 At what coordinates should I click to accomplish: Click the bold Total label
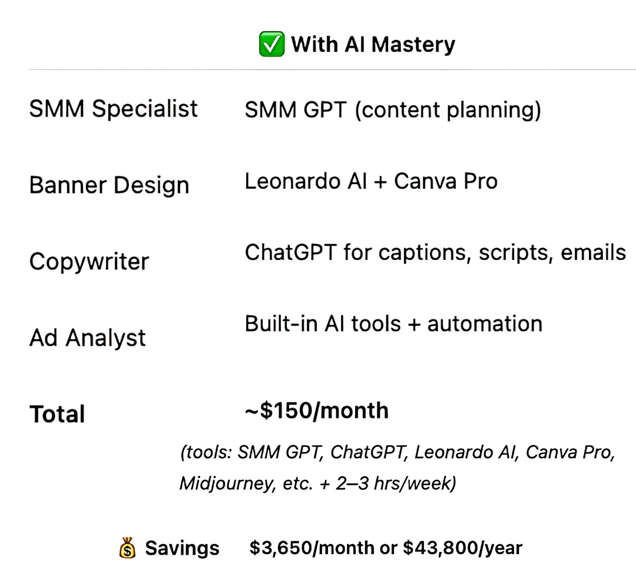point(57,414)
